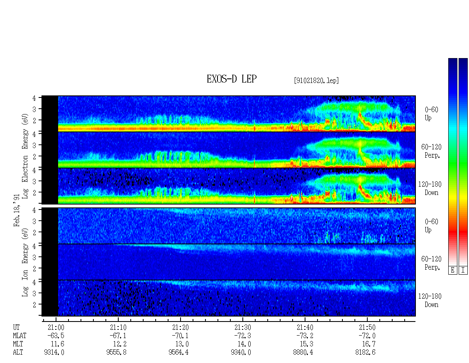Select the file name [91021820.lep]
469x363 pixels.
click(x=316, y=80)
